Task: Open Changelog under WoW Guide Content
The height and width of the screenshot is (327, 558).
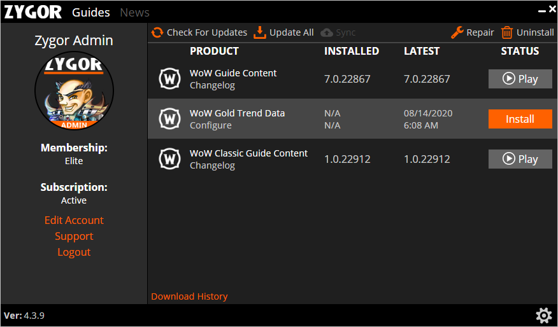Action: pos(212,85)
